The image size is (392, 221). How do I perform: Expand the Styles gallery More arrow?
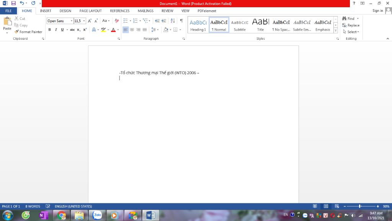pyautogui.click(x=335, y=31)
